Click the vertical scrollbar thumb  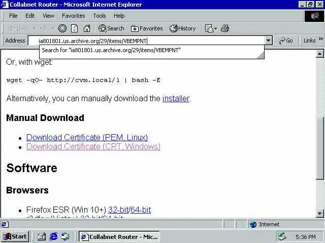319,148
